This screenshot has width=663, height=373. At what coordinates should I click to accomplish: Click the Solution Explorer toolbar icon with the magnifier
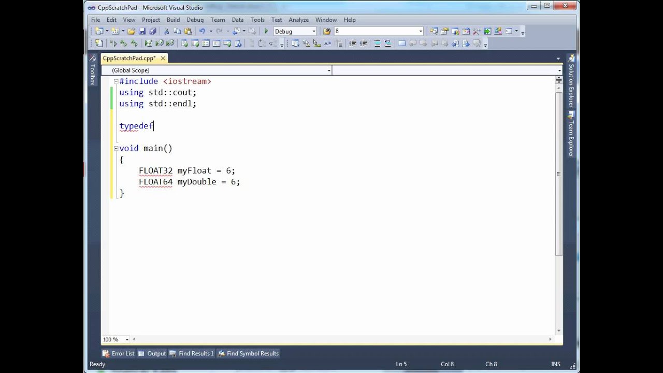click(x=434, y=32)
